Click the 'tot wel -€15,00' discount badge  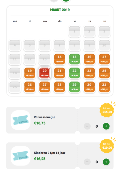(107, 110)
